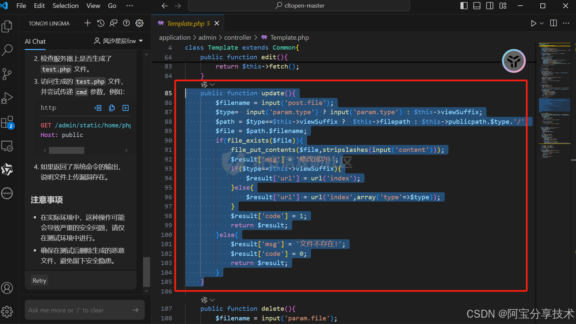Click application breadcrumb
The height and width of the screenshot is (324, 576).
[174, 37]
